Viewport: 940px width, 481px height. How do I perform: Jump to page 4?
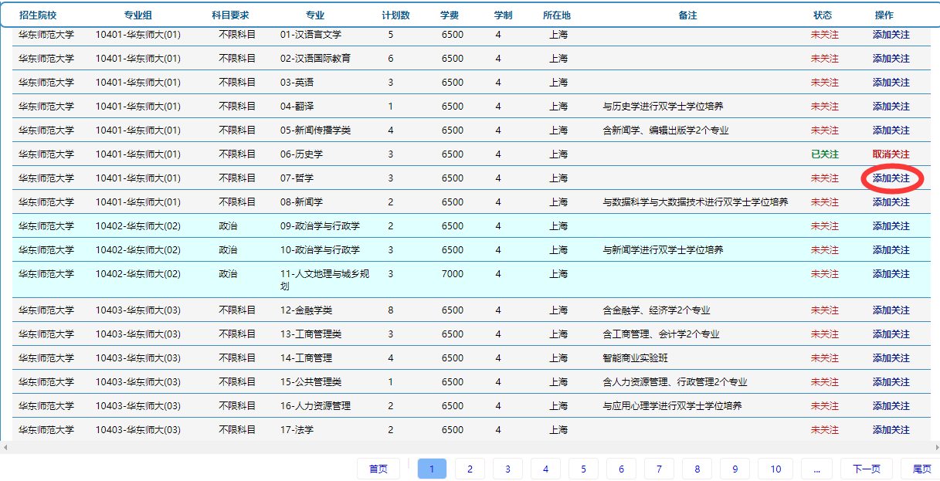point(545,469)
